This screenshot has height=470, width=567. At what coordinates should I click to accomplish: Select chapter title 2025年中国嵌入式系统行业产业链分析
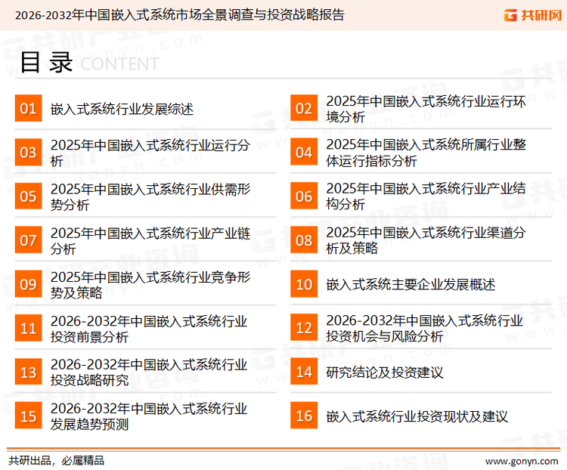(150, 241)
